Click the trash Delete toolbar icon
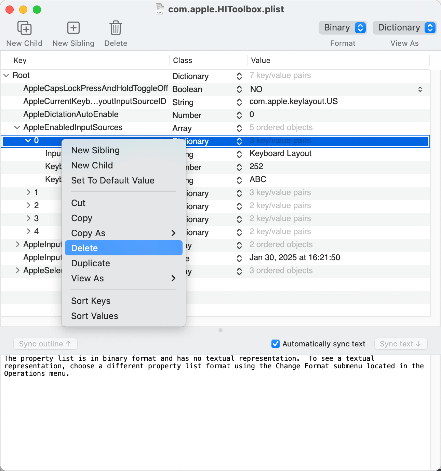Screen dimensions: 441x471 [116, 28]
